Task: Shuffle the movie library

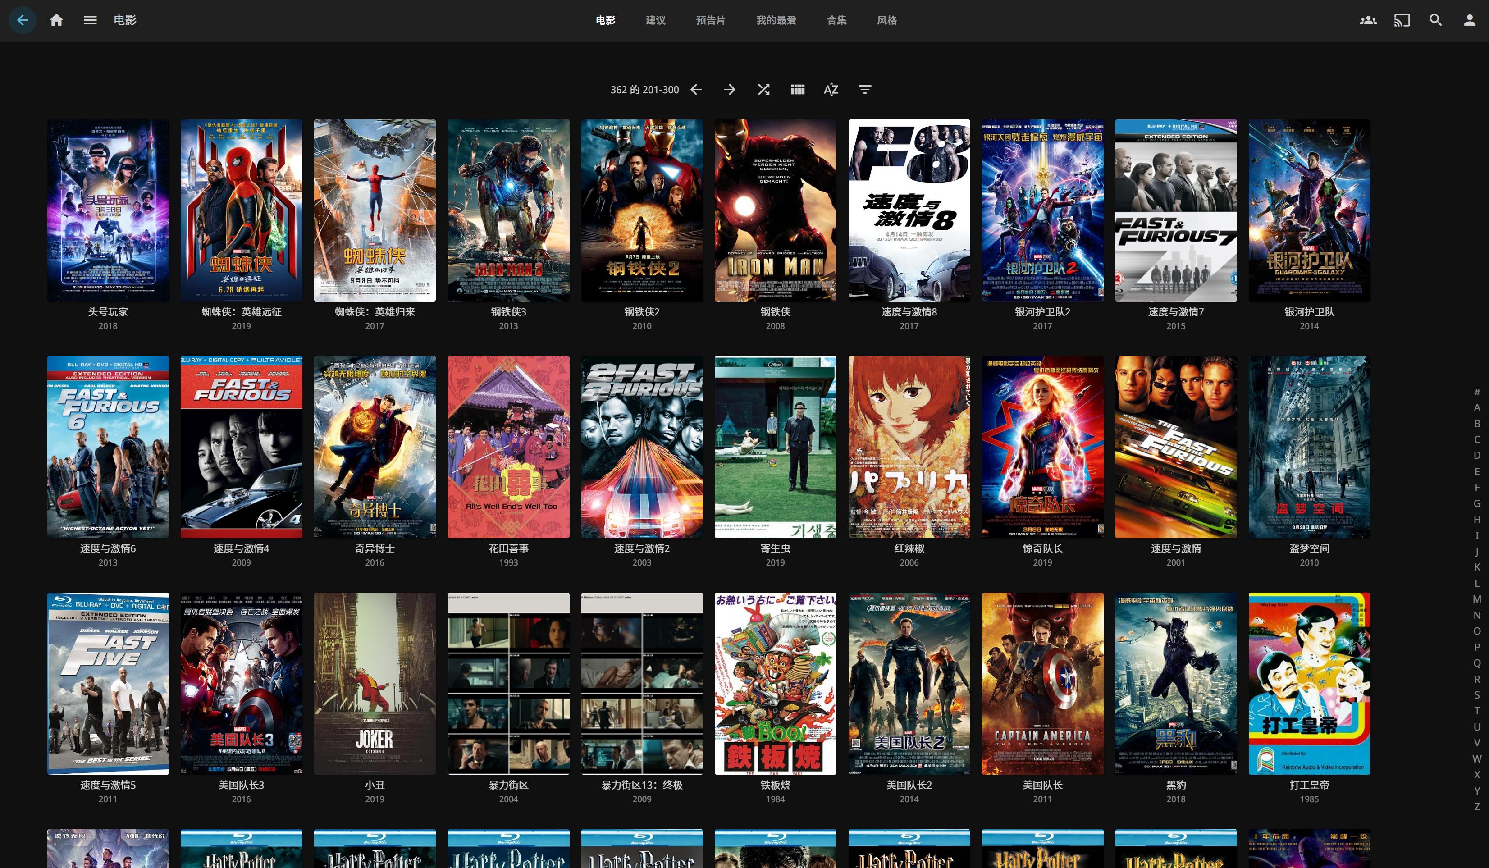Action: tap(763, 89)
